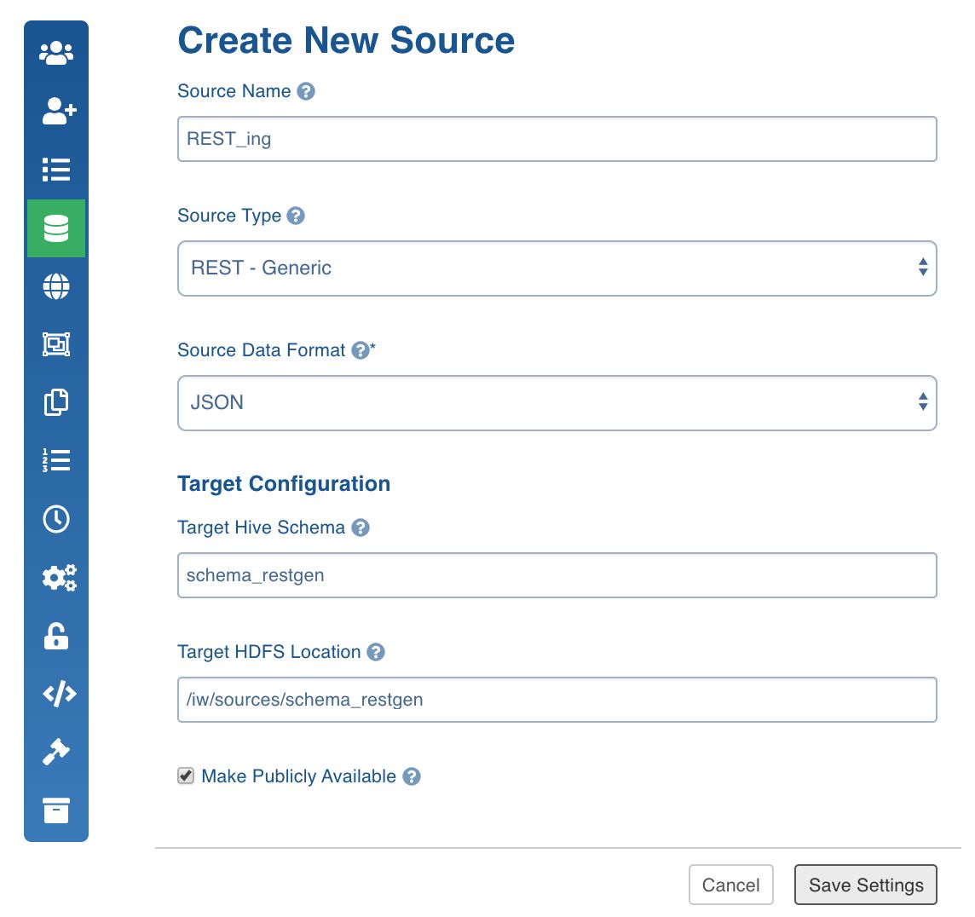Click the Make Publicly Available label text

coord(299,776)
